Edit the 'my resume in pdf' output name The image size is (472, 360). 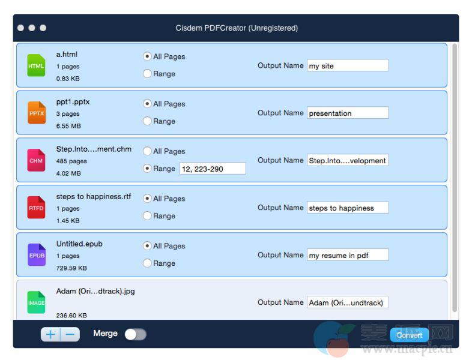(347, 256)
